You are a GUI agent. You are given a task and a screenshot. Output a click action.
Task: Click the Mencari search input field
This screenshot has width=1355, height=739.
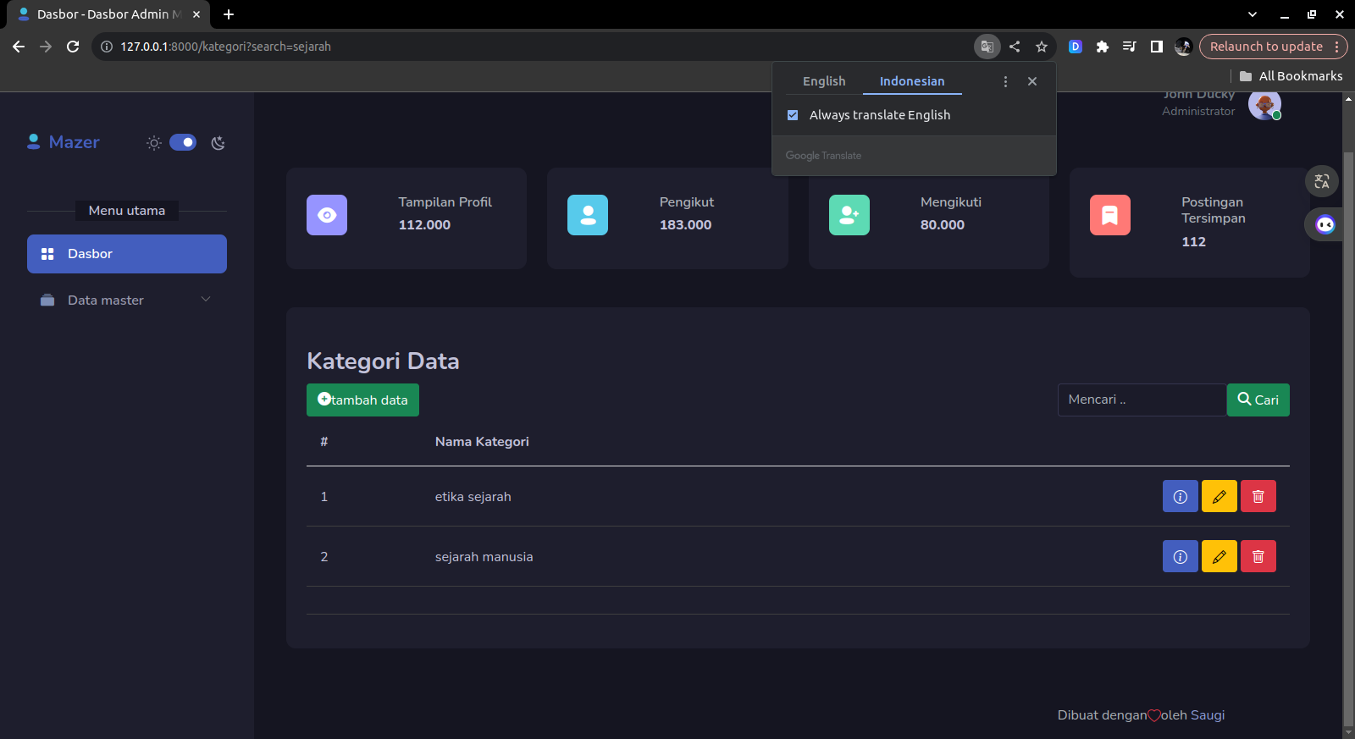(x=1141, y=400)
